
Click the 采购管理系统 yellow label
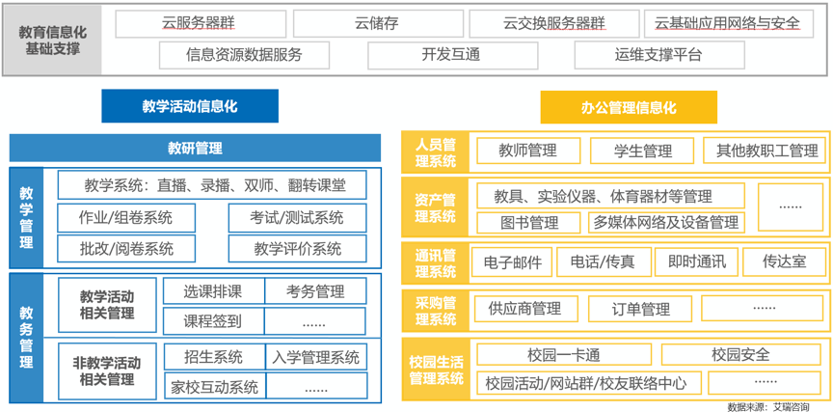coord(435,311)
